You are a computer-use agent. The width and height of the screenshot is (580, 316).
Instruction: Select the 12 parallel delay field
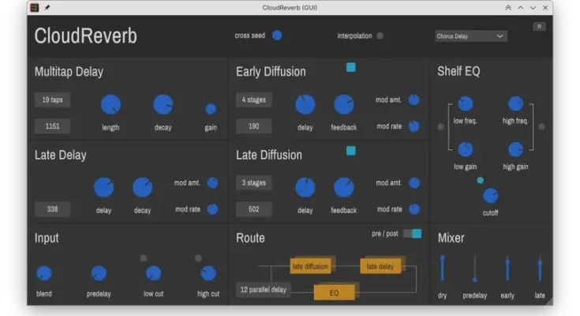click(x=264, y=290)
